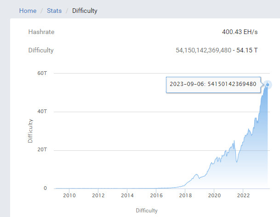Click the 20T y-axis label

[x=42, y=150]
